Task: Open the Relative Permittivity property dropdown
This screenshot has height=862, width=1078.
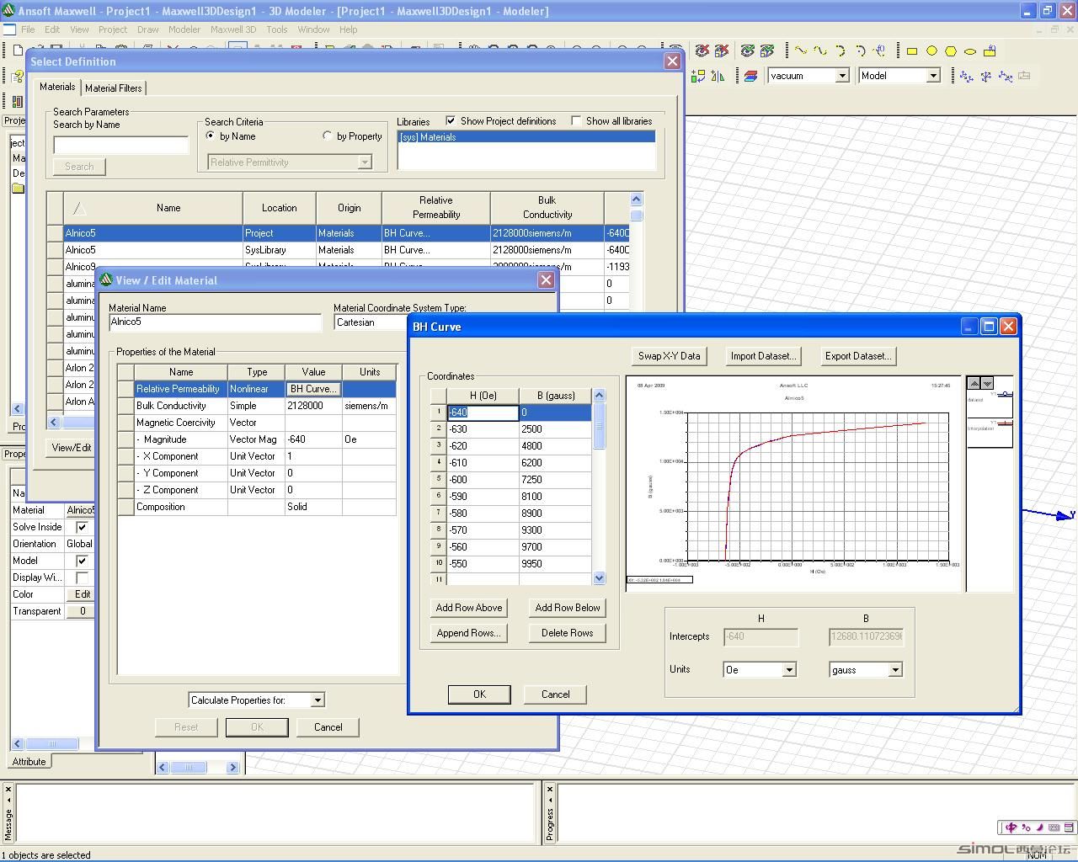Action: click(x=365, y=162)
